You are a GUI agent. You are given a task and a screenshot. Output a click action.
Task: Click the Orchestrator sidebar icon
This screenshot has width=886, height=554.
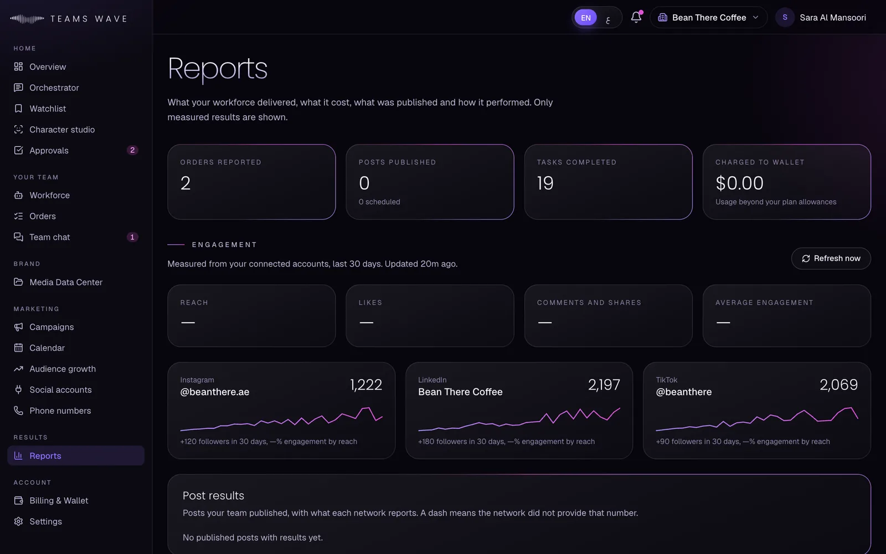(x=18, y=88)
